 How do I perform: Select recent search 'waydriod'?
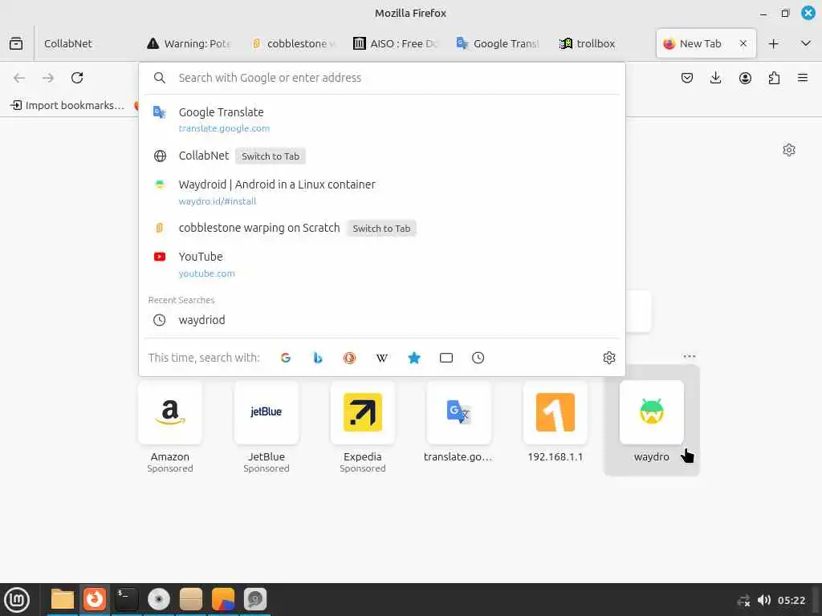click(381, 320)
